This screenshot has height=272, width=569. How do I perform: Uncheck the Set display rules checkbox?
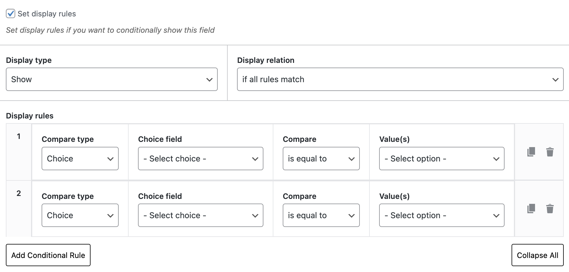11,13
